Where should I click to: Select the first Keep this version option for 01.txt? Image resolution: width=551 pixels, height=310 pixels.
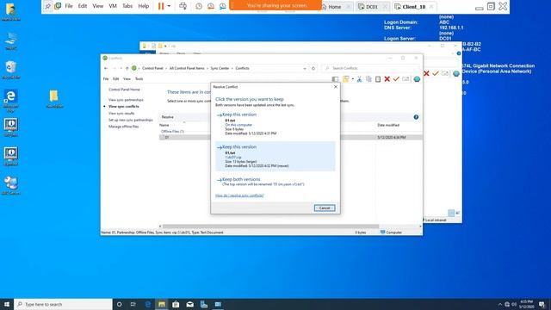click(x=275, y=124)
